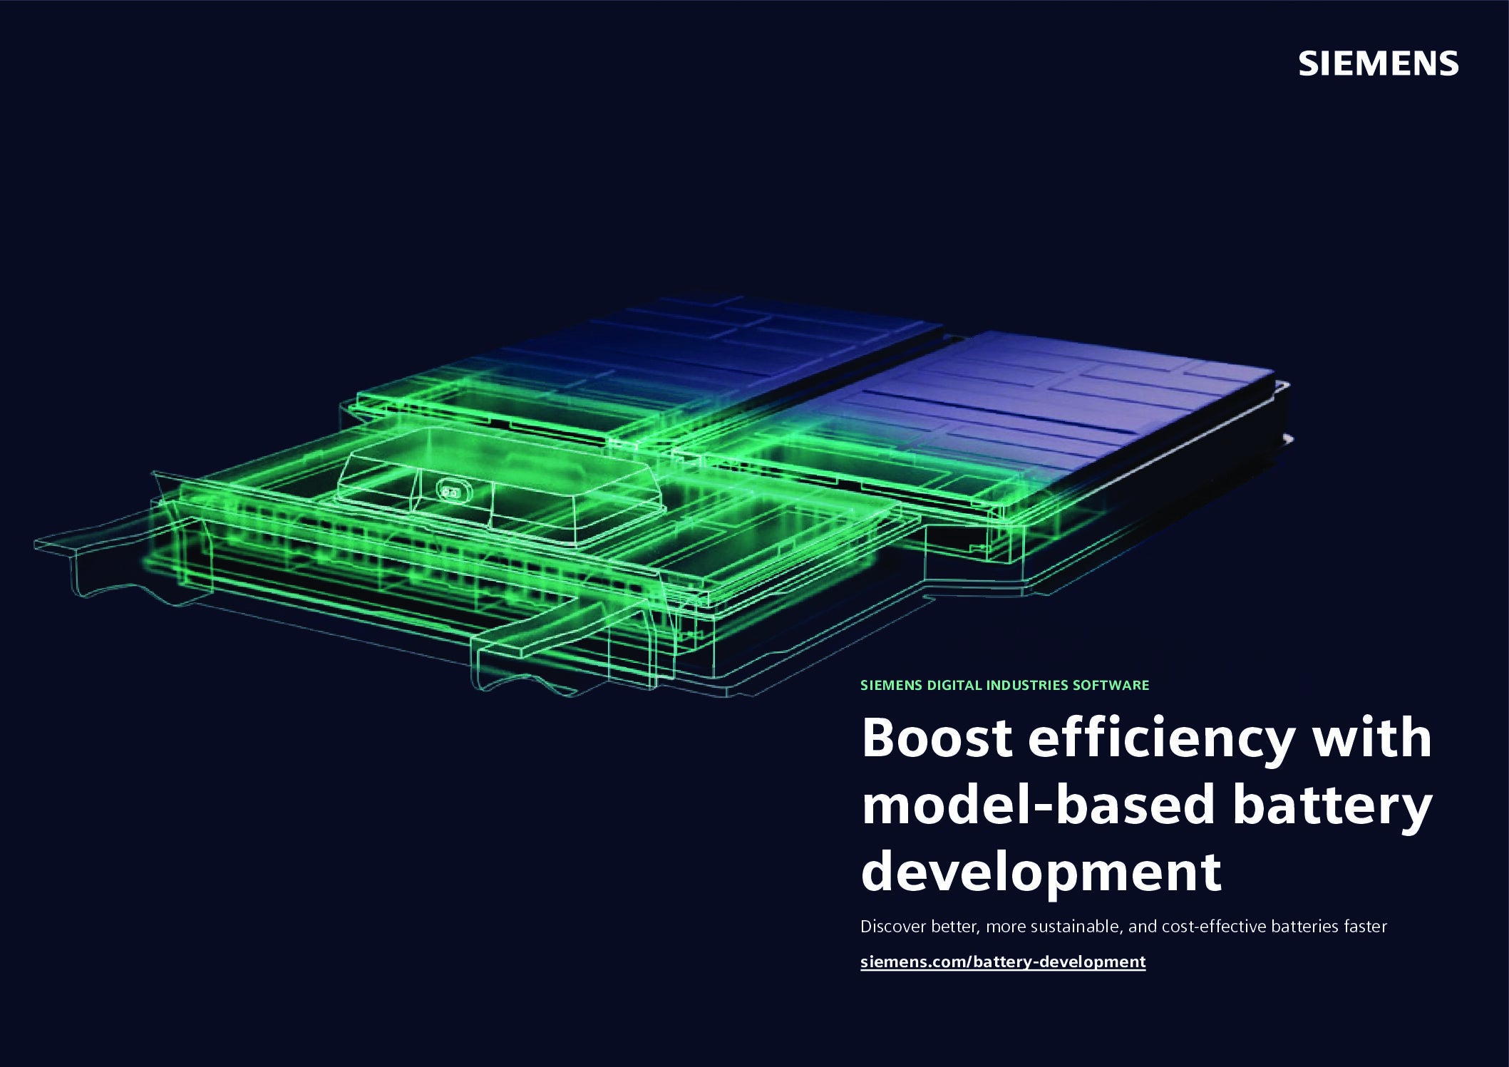Click the word 'Boost' in the headline
The height and width of the screenshot is (1067, 1509).
click(937, 738)
